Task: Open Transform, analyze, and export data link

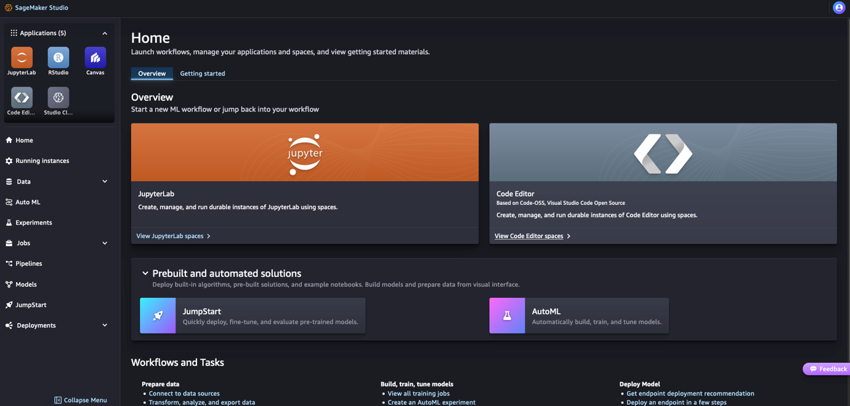Action: (202, 402)
